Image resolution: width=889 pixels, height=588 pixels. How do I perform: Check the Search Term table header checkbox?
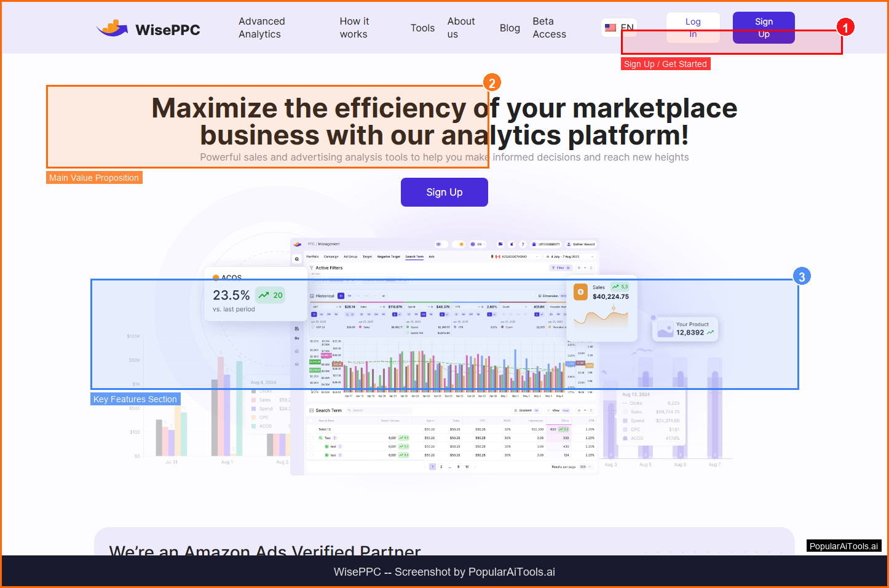click(x=312, y=421)
